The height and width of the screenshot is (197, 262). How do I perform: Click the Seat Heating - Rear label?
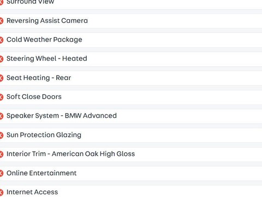click(39, 78)
